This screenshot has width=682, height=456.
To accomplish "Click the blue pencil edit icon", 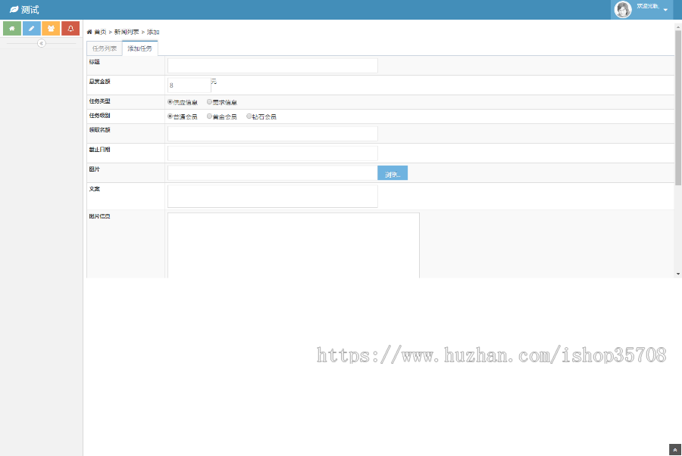I will tap(32, 29).
